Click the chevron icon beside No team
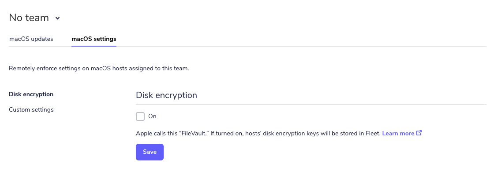 pos(57,18)
